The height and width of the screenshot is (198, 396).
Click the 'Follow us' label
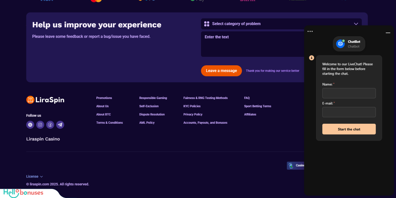34,115
